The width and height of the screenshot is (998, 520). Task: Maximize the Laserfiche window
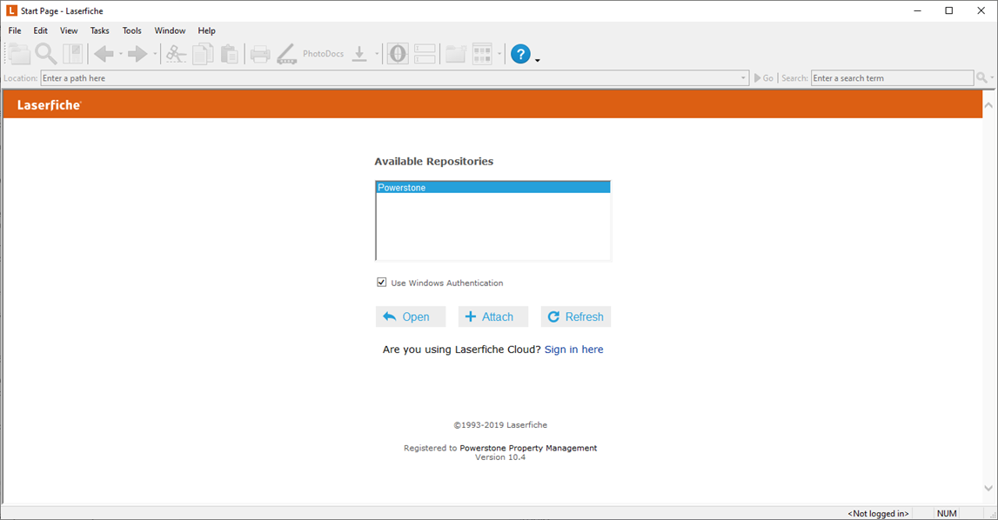(x=949, y=10)
